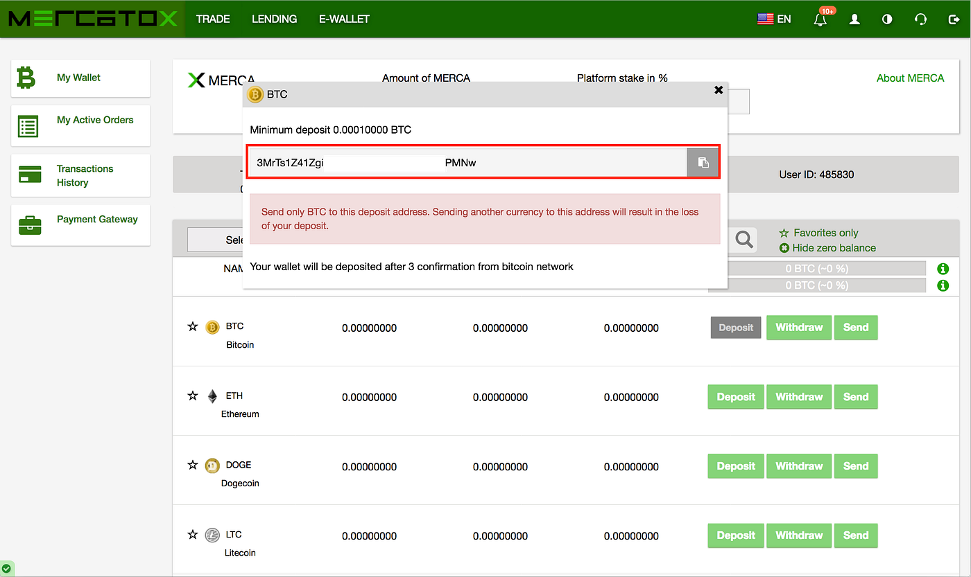Screen dimensions: 971x577
Task: Click the Minimum deposit 0.00010000 BTC text
Action: (x=331, y=130)
